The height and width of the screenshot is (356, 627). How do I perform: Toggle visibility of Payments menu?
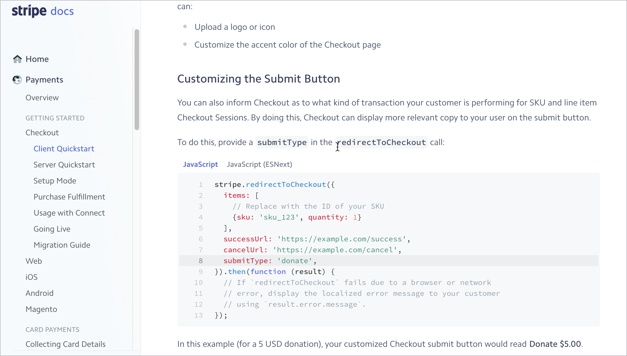44,79
